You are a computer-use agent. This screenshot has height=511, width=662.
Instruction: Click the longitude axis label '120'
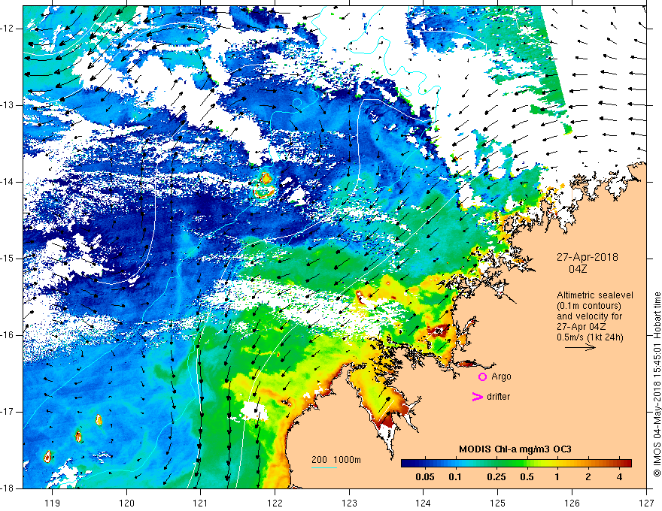tap(126, 503)
